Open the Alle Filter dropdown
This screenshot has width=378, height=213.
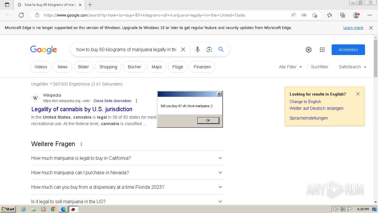coord(290,67)
